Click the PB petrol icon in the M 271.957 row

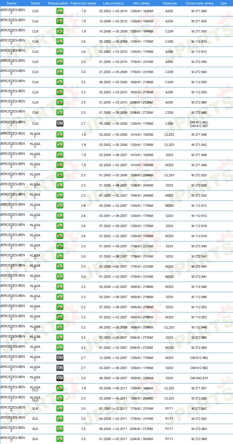pyautogui.click(x=60, y=388)
